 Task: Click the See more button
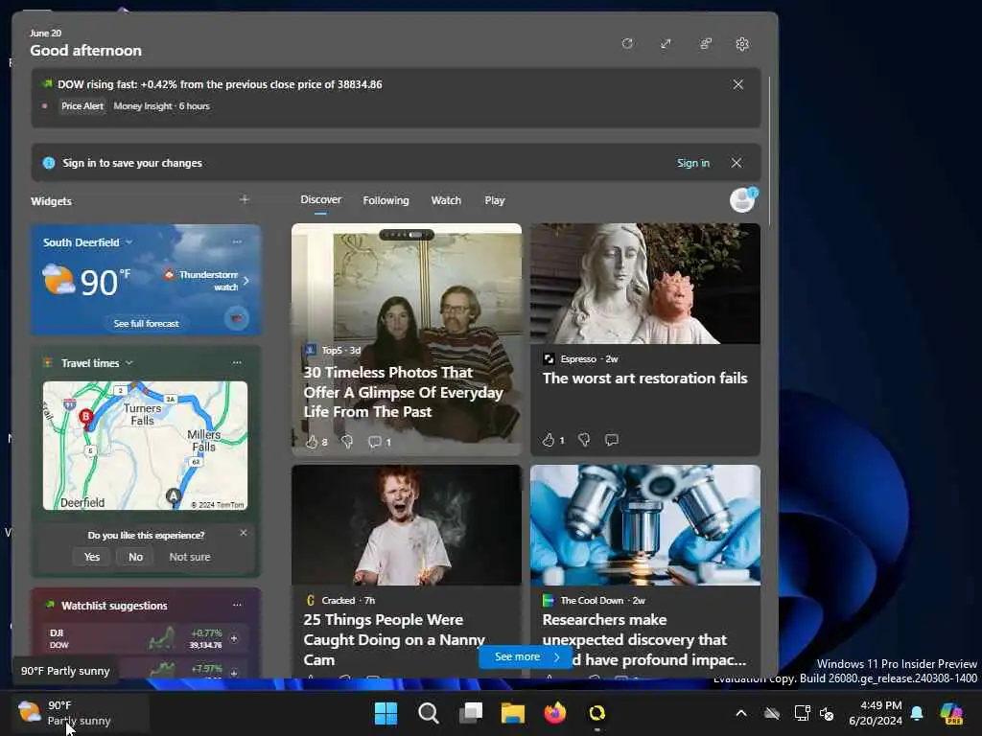coord(526,656)
